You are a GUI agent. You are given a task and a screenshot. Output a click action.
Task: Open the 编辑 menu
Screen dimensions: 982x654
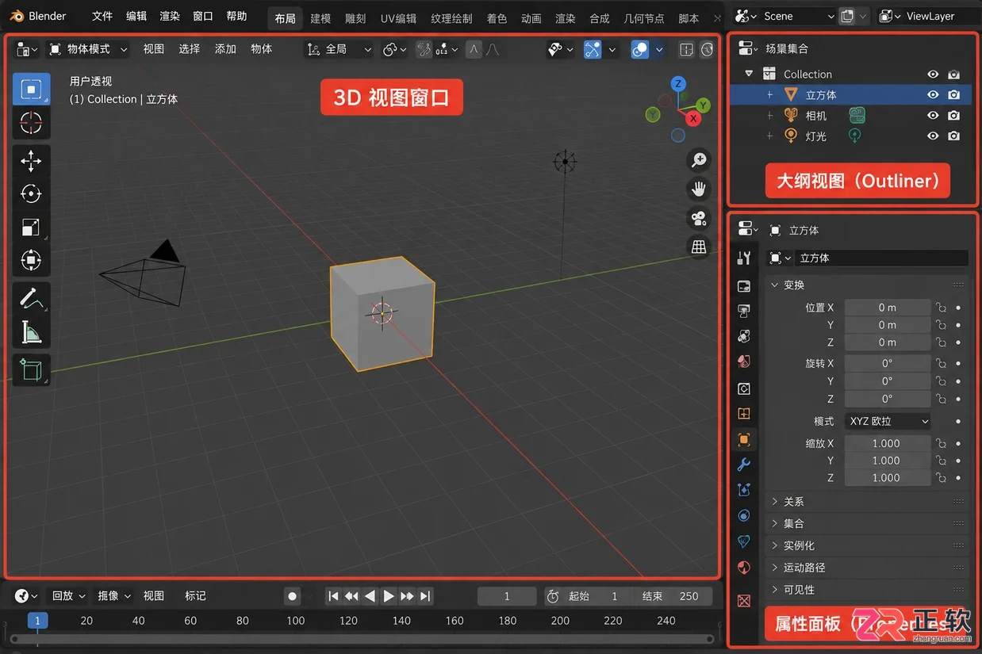(x=136, y=17)
